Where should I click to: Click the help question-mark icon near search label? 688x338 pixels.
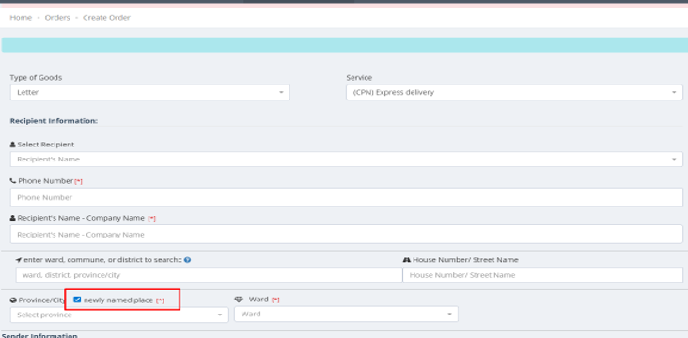(x=187, y=260)
